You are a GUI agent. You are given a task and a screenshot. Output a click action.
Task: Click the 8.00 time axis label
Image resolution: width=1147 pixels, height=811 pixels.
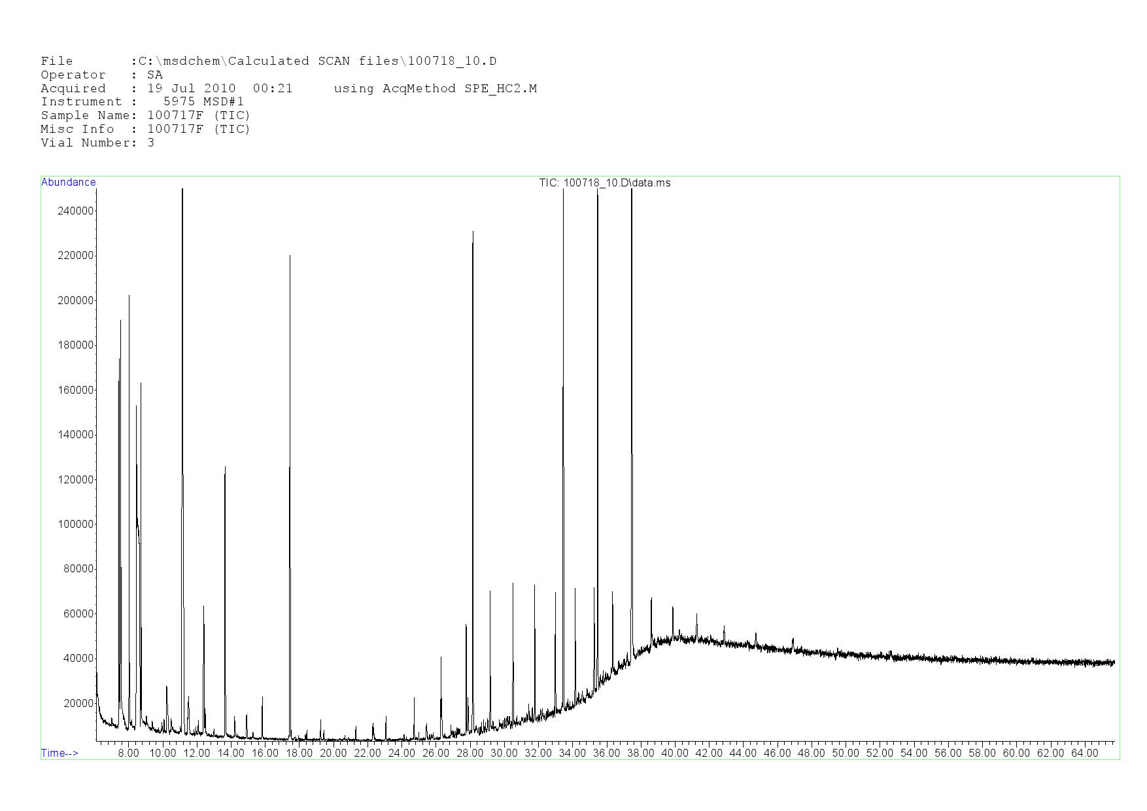pos(128,753)
